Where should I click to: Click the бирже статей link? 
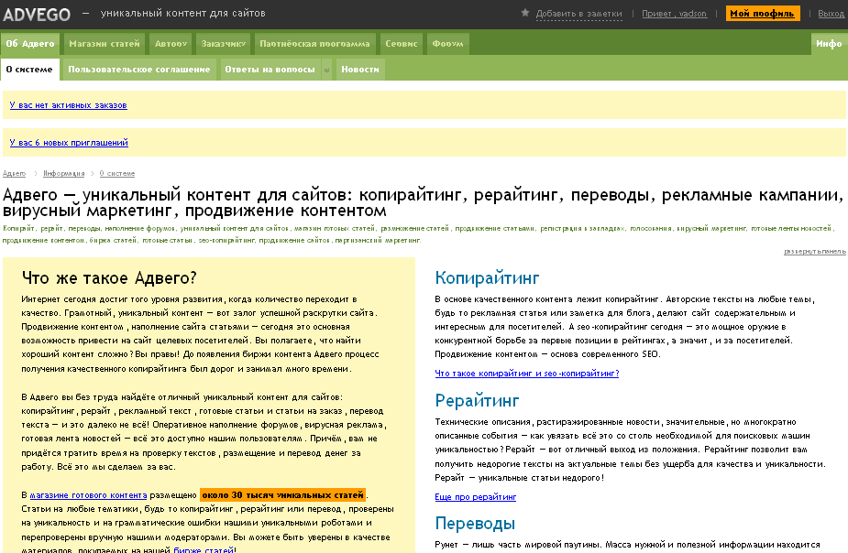pos(204,549)
